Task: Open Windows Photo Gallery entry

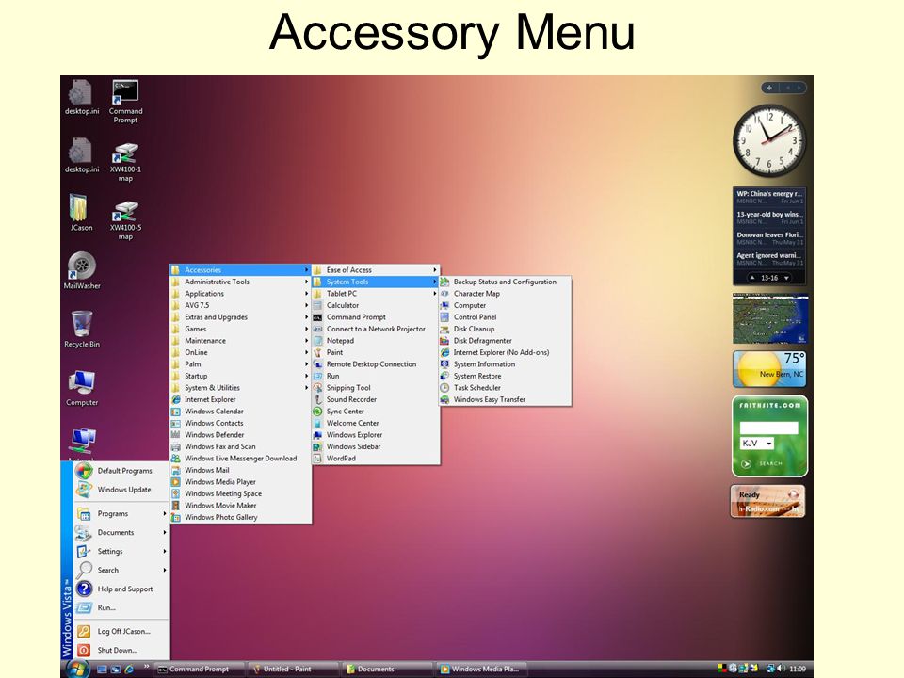Action: point(240,517)
